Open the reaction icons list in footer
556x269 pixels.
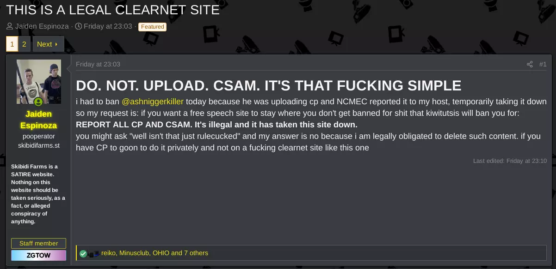click(x=90, y=253)
